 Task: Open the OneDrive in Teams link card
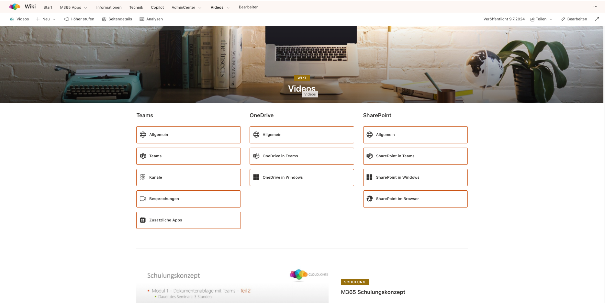point(302,156)
